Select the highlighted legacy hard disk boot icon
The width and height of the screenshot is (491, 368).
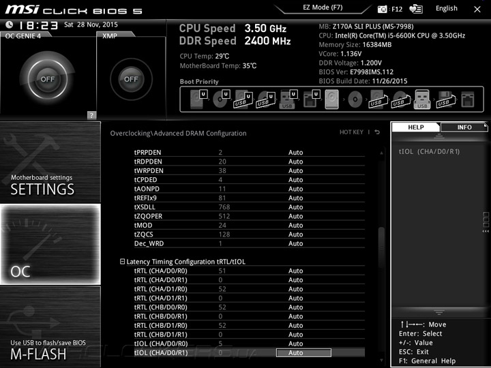[332, 99]
